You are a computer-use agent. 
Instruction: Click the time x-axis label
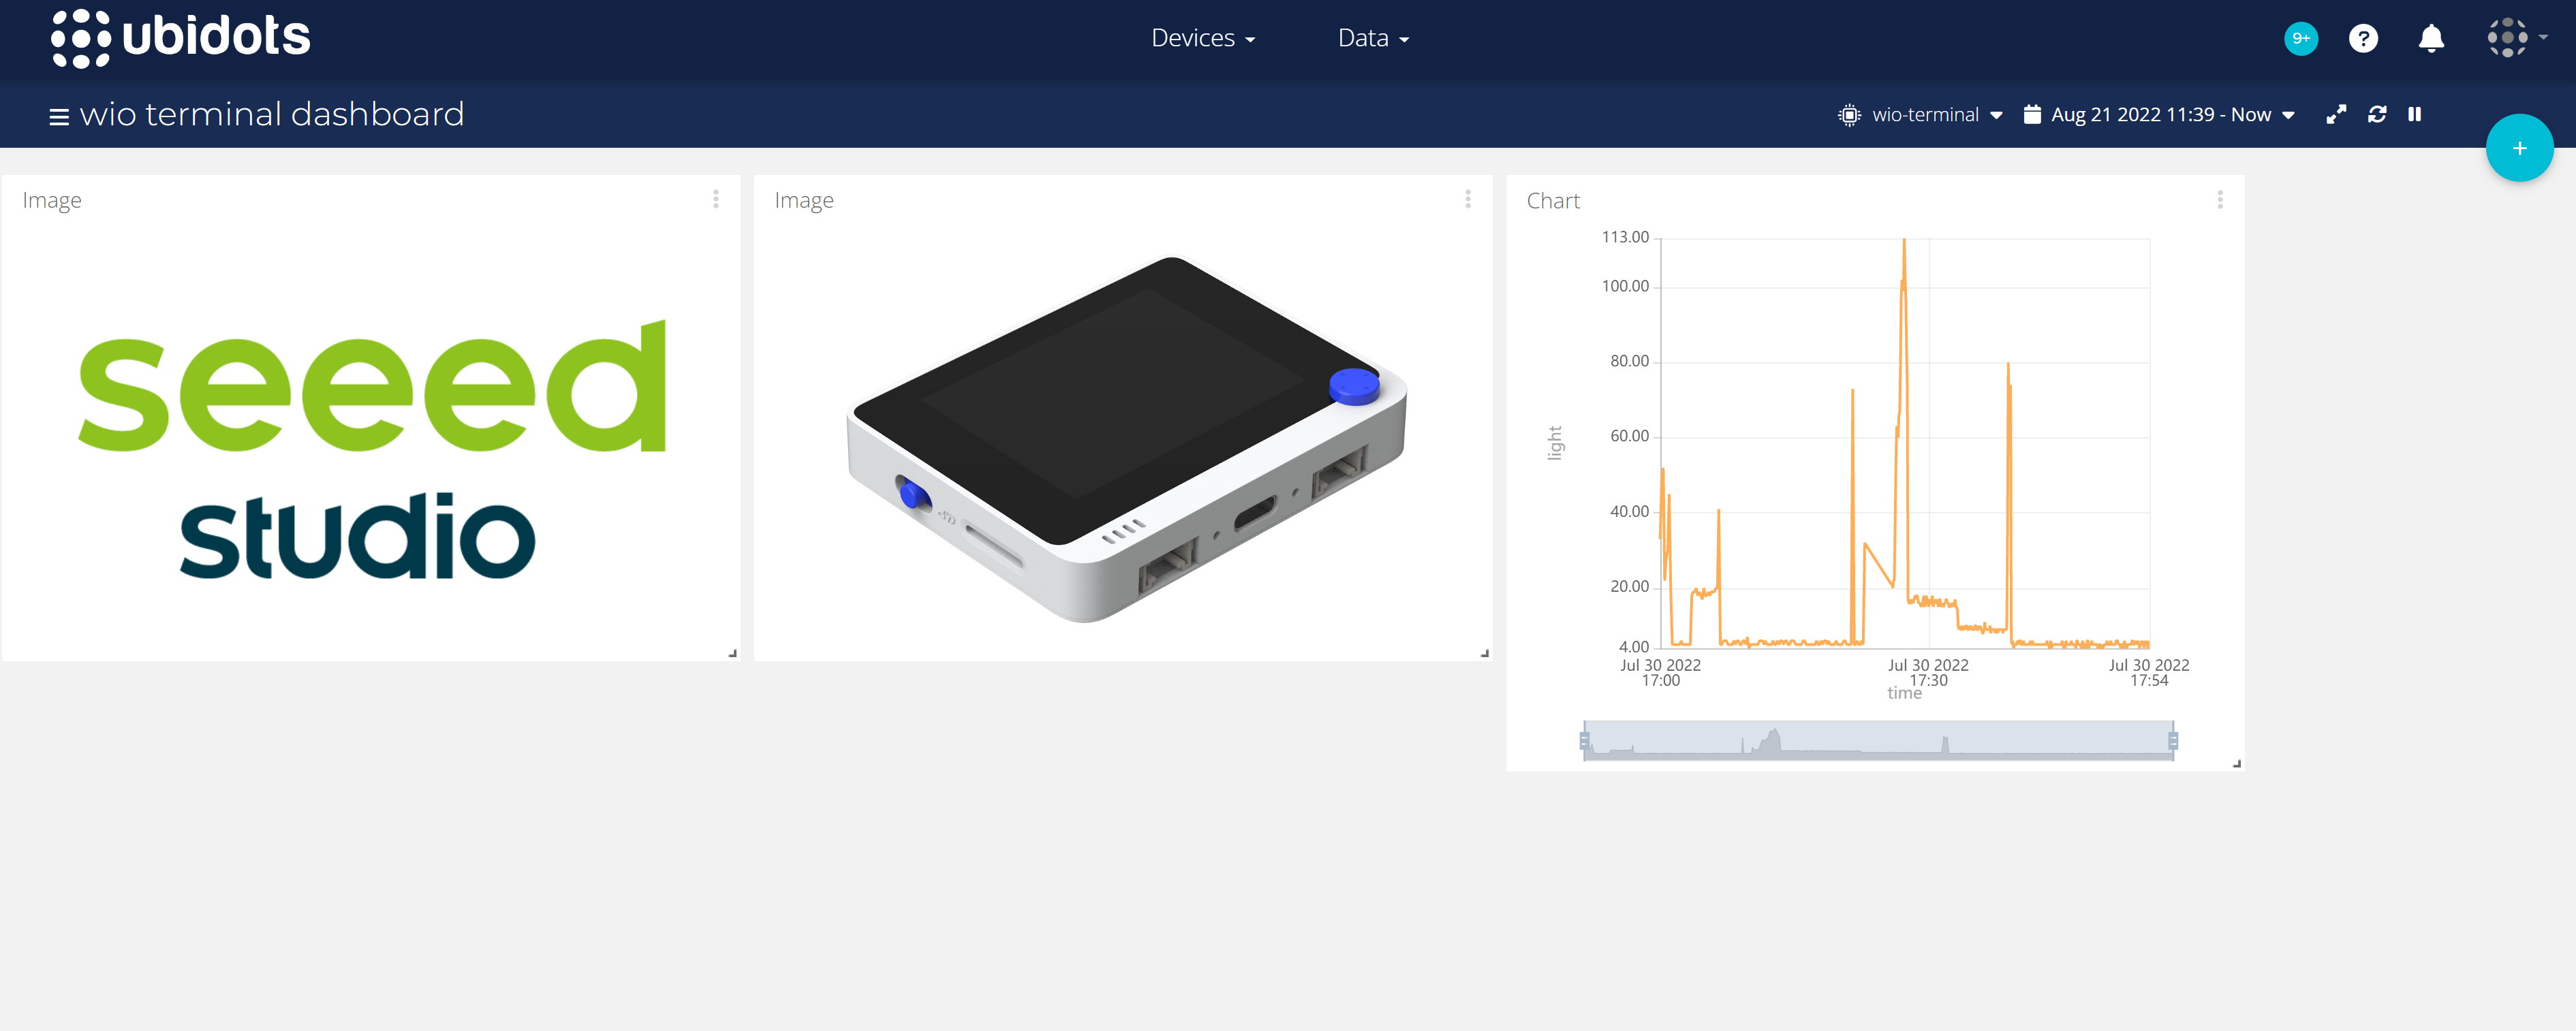point(1904,693)
